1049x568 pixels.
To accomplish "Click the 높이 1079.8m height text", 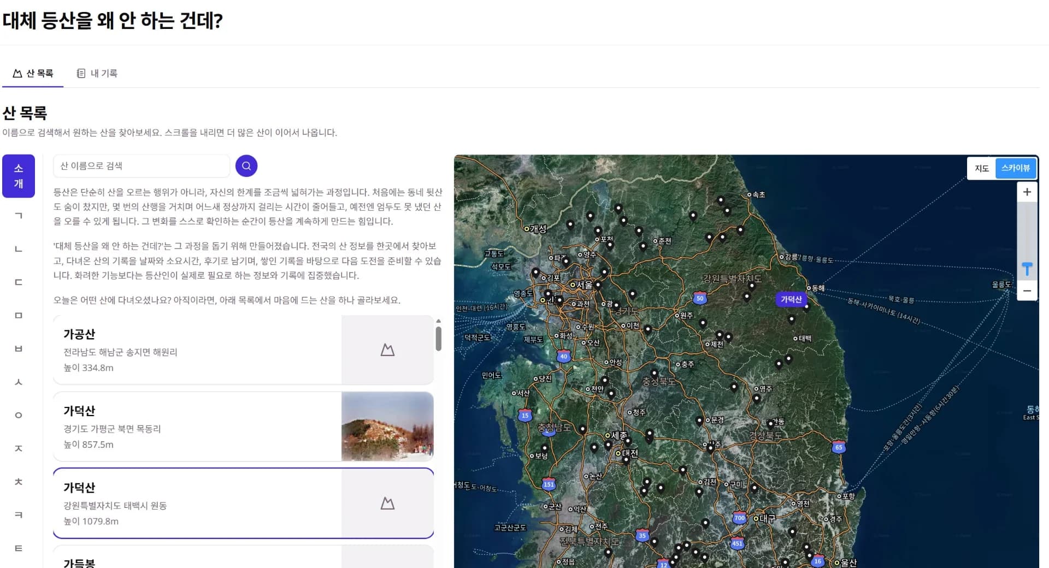I will click(91, 521).
